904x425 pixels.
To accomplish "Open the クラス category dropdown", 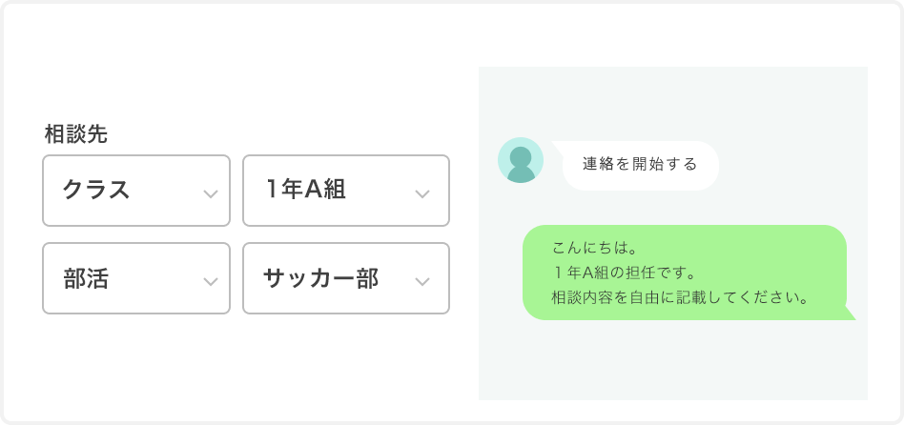I will pos(136,191).
